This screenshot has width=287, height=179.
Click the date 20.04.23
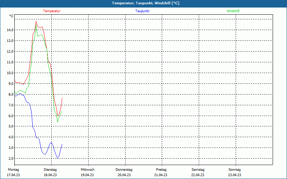click(124, 175)
